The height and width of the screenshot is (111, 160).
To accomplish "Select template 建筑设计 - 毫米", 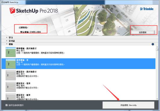I will pos(79,87).
